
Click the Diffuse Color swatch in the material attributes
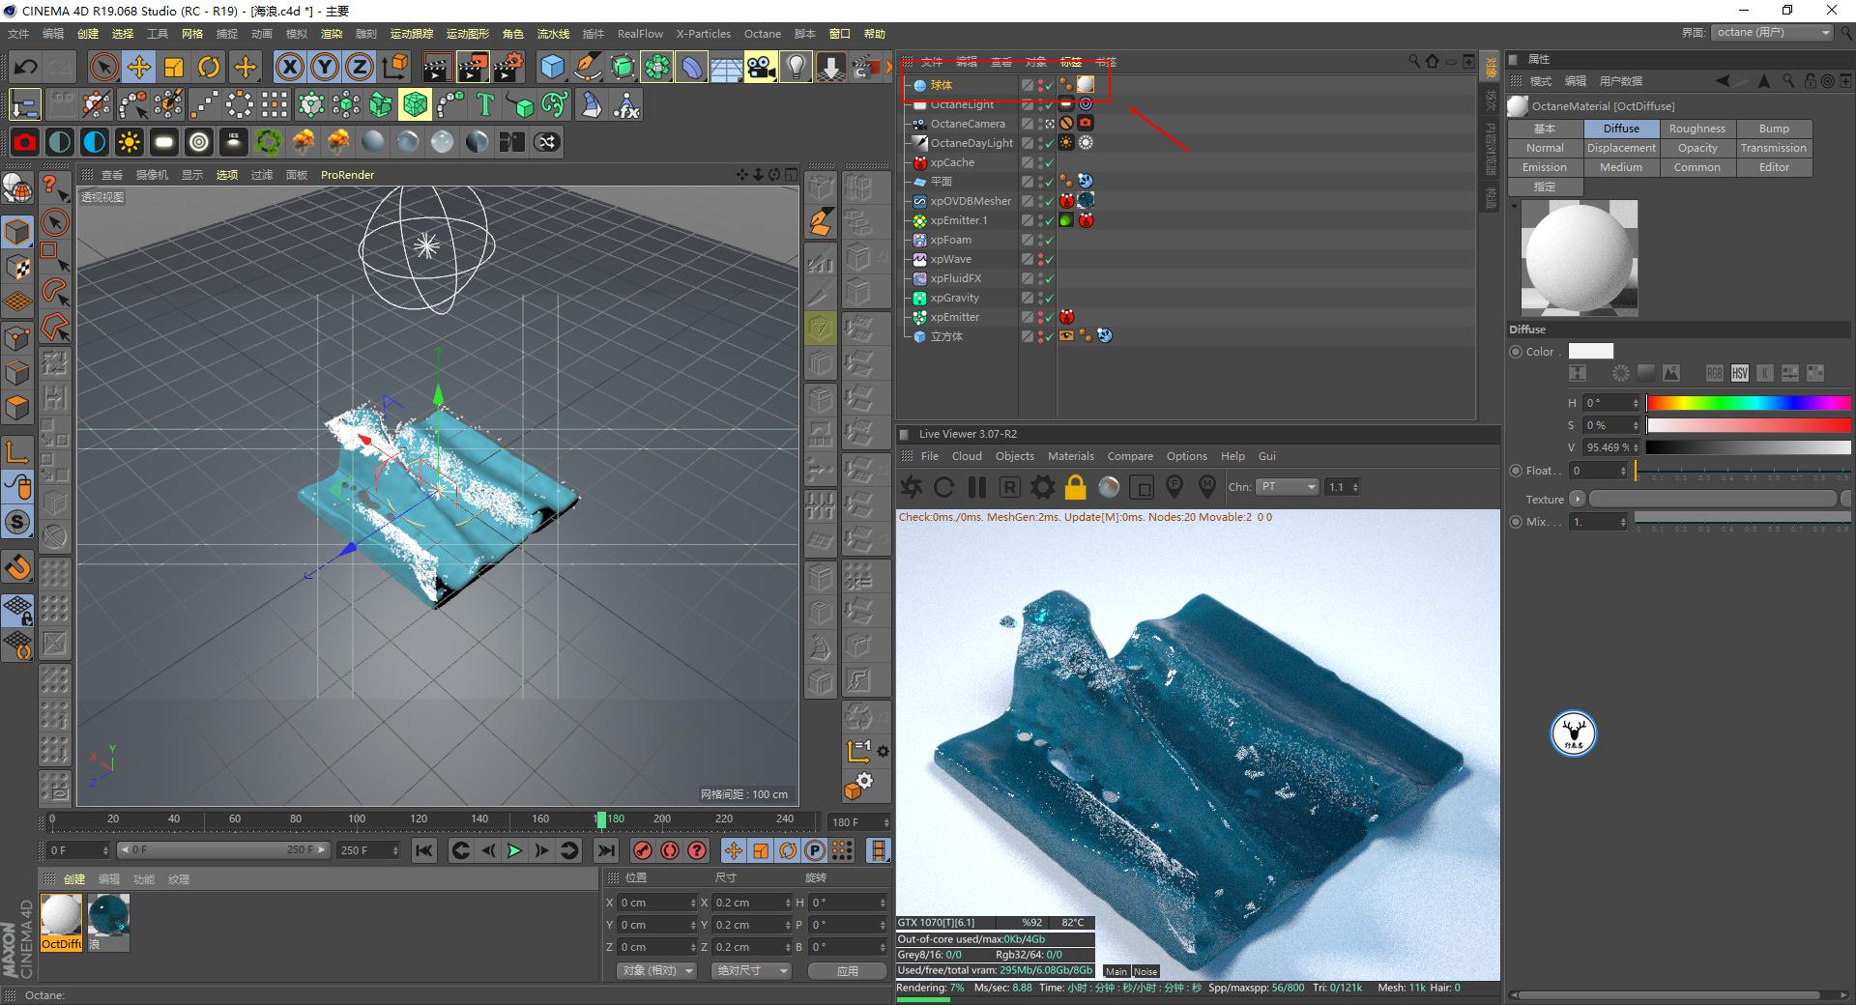[1590, 351]
